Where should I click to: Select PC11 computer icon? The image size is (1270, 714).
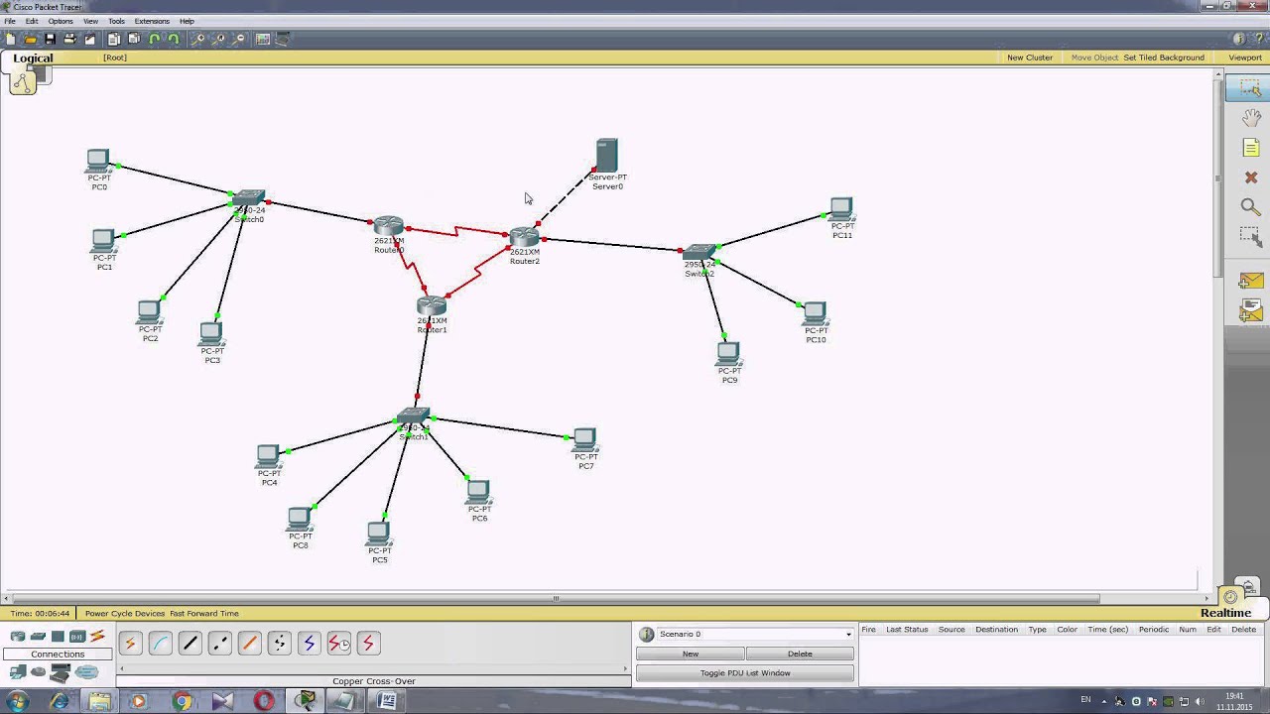point(840,209)
